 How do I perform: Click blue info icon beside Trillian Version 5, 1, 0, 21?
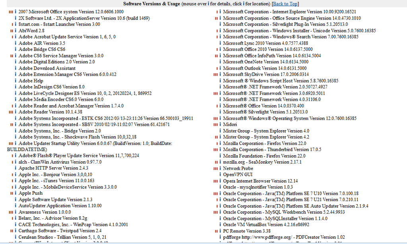click(16, 237)
